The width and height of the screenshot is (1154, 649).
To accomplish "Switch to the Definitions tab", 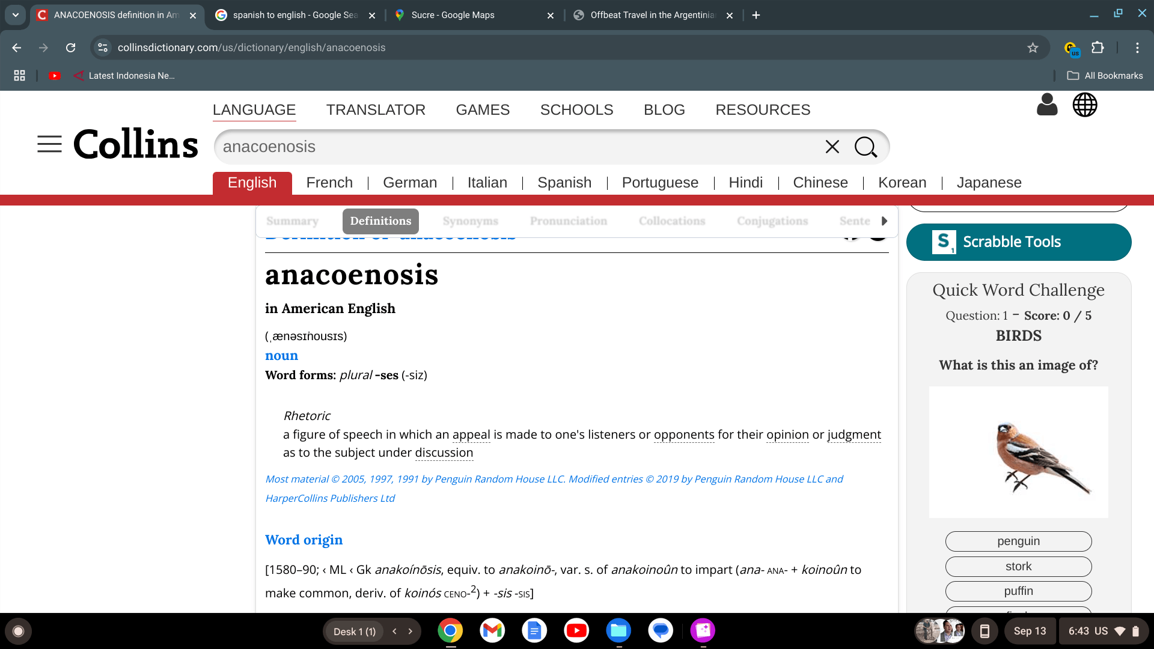I will tap(380, 221).
